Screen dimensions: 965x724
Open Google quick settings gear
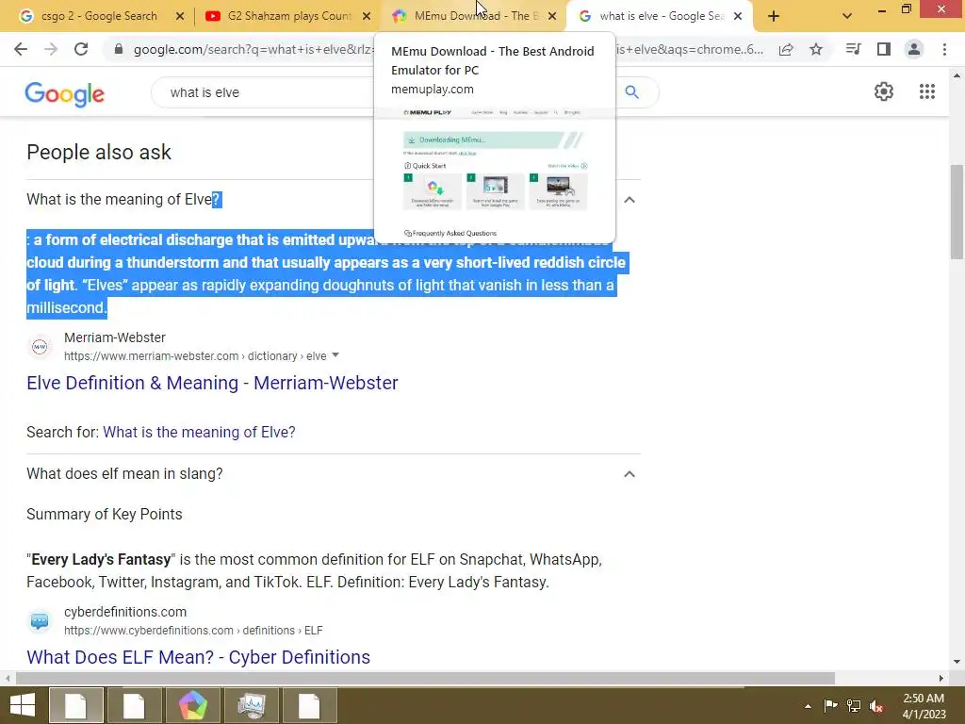point(884,91)
